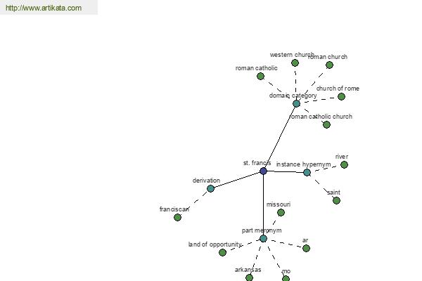
Task: Click the western church node
Action: pos(295,63)
